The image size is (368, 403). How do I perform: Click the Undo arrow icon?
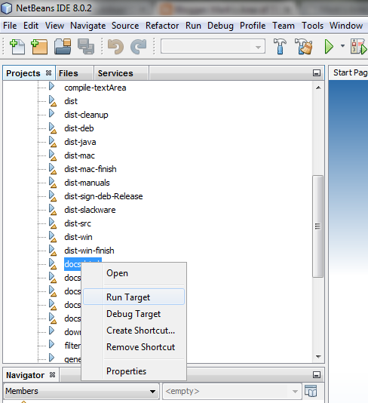[x=115, y=47]
